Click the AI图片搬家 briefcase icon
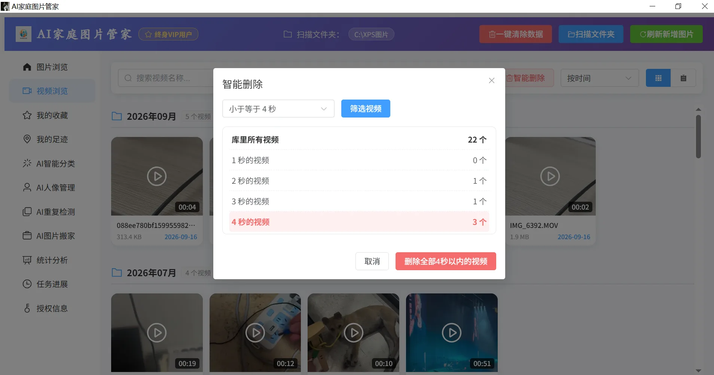This screenshot has height=375, width=714. tap(27, 235)
